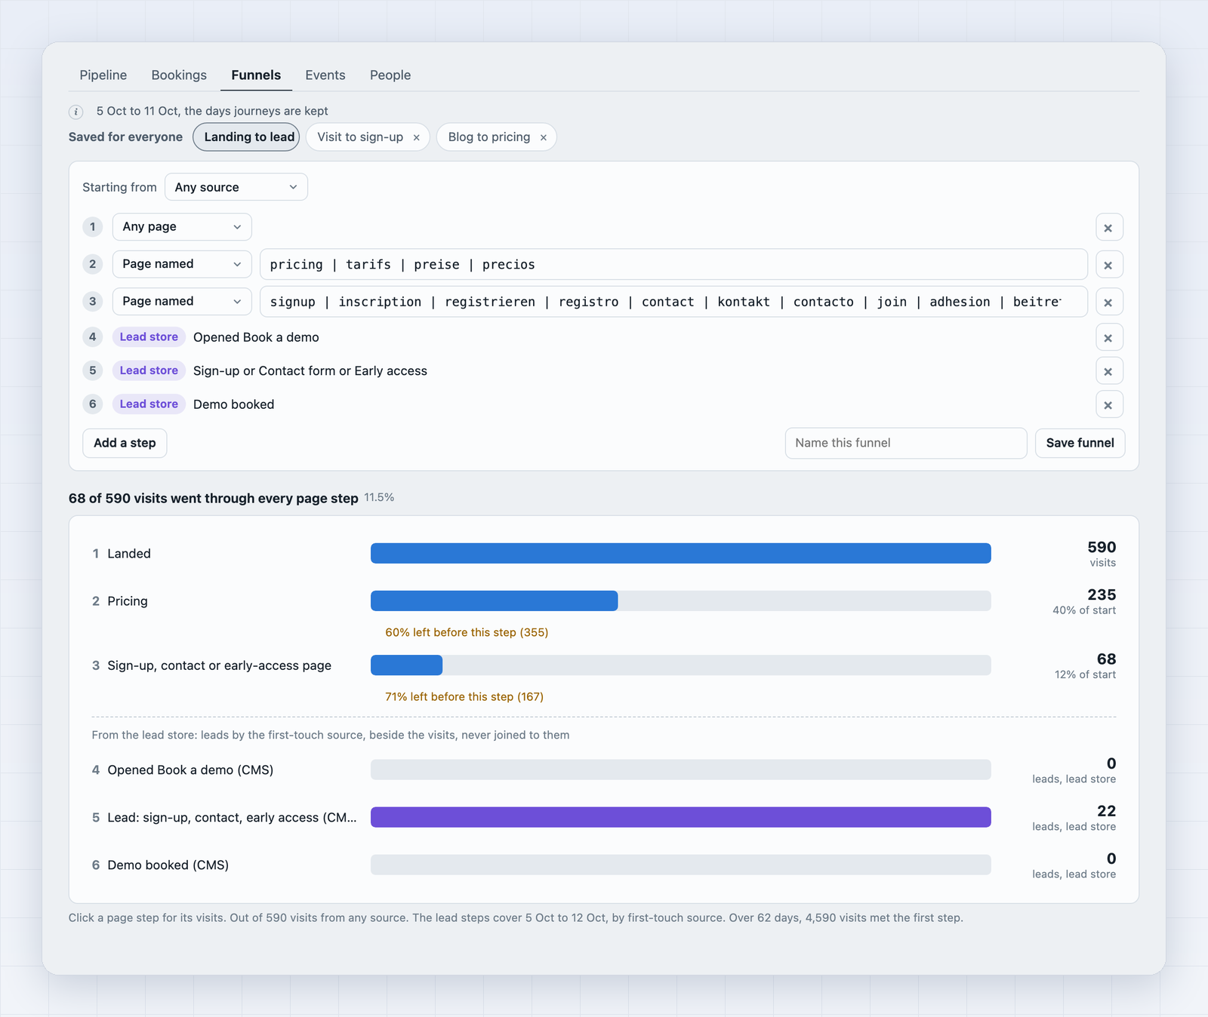1208x1017 pixels.
Task: Click the Lead store badge on step 4
Action: (149, 336)
